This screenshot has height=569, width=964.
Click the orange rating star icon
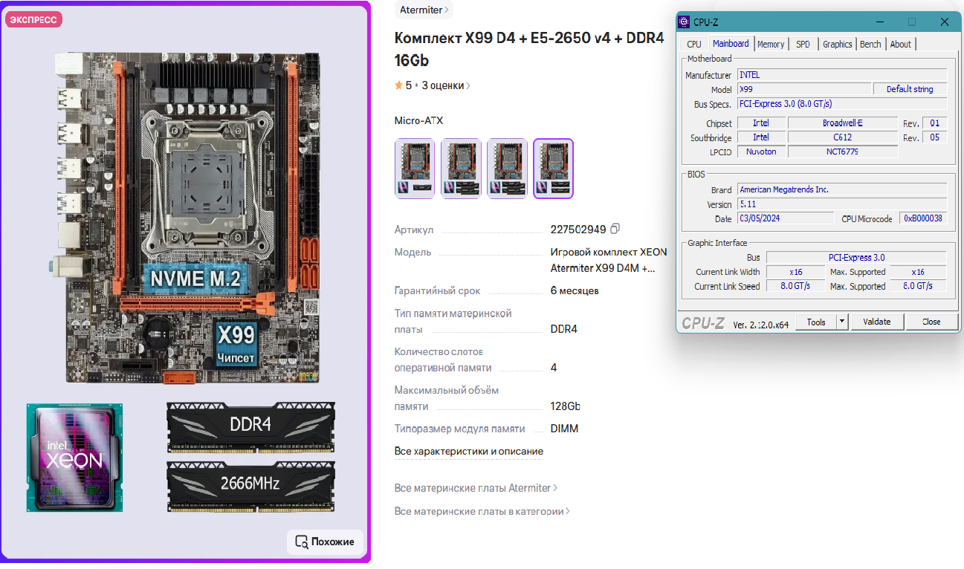pyautogui.click(x=398, y=85)
